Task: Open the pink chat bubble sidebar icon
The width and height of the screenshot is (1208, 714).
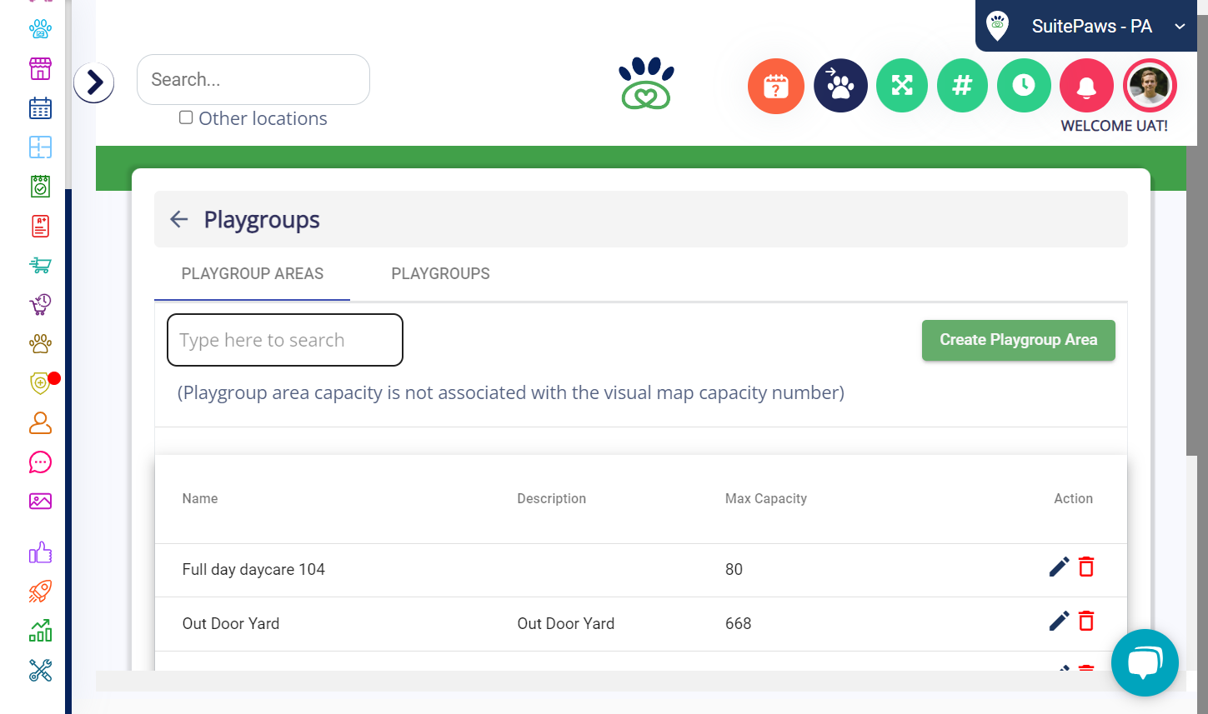Action: click(x=40, y=462)
